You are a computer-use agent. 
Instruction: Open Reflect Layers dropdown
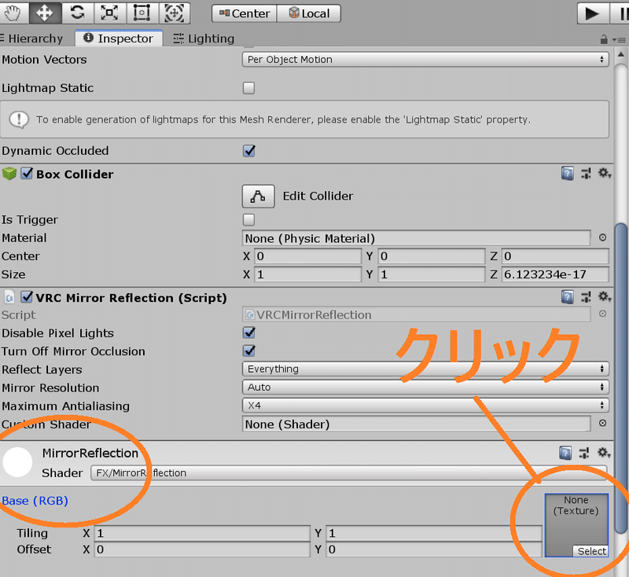[425, 369]
